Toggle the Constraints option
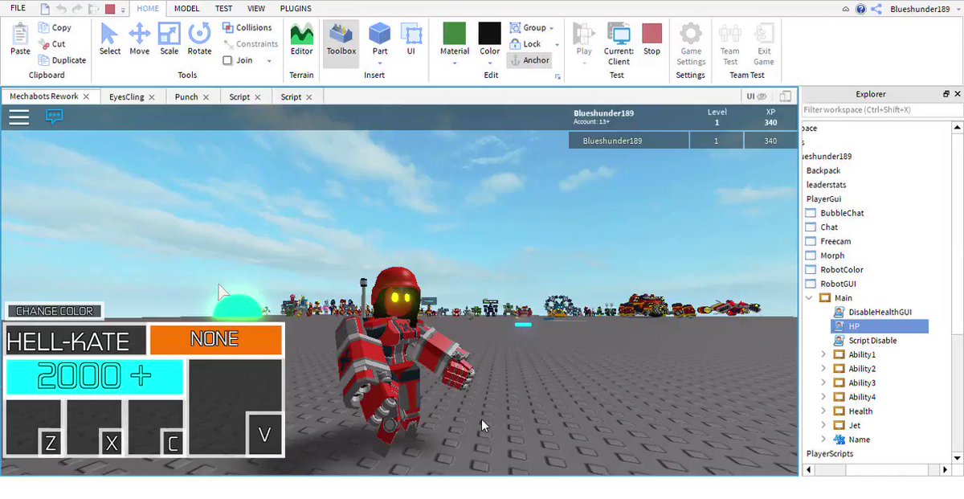 (250, 44)
